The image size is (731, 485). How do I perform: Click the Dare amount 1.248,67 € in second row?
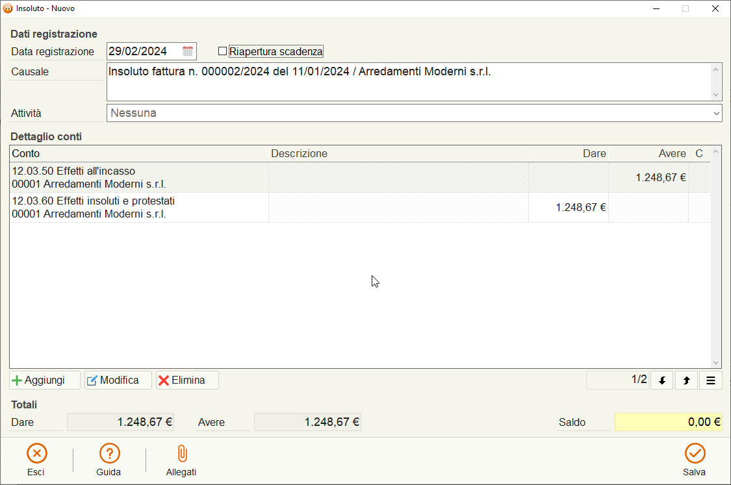coord(581,207)
